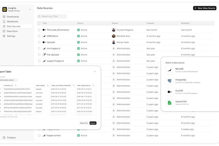Click green Active status icon for CRM Demo
This screenshot has height=146, width=219.
[78, 36]
